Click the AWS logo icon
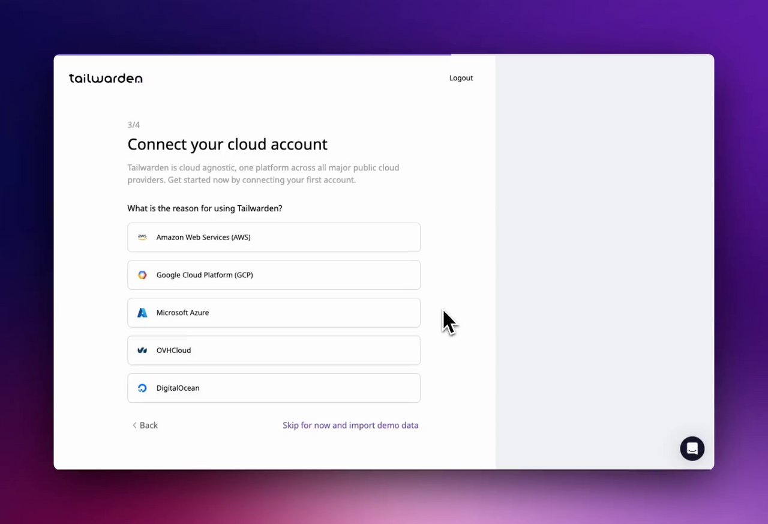Viewport: 768px width, 524px height. (142, 237)
